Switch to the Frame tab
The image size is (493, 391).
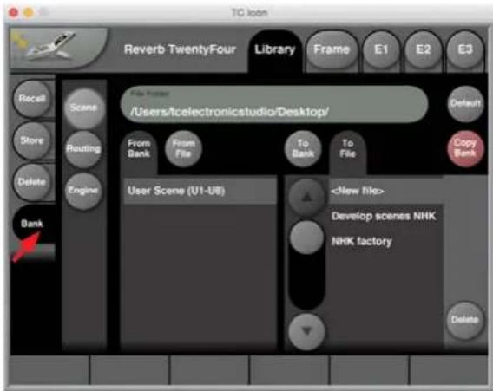(x=332, y=49)
